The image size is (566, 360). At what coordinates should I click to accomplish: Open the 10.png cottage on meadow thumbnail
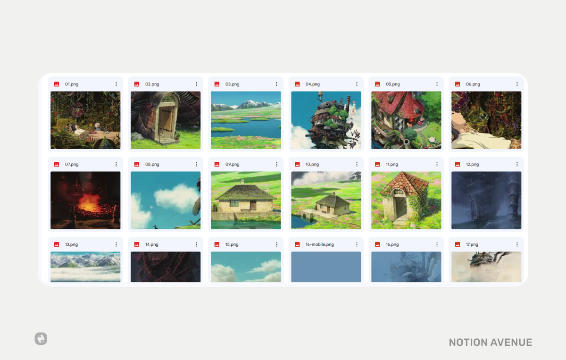[326, 201]
